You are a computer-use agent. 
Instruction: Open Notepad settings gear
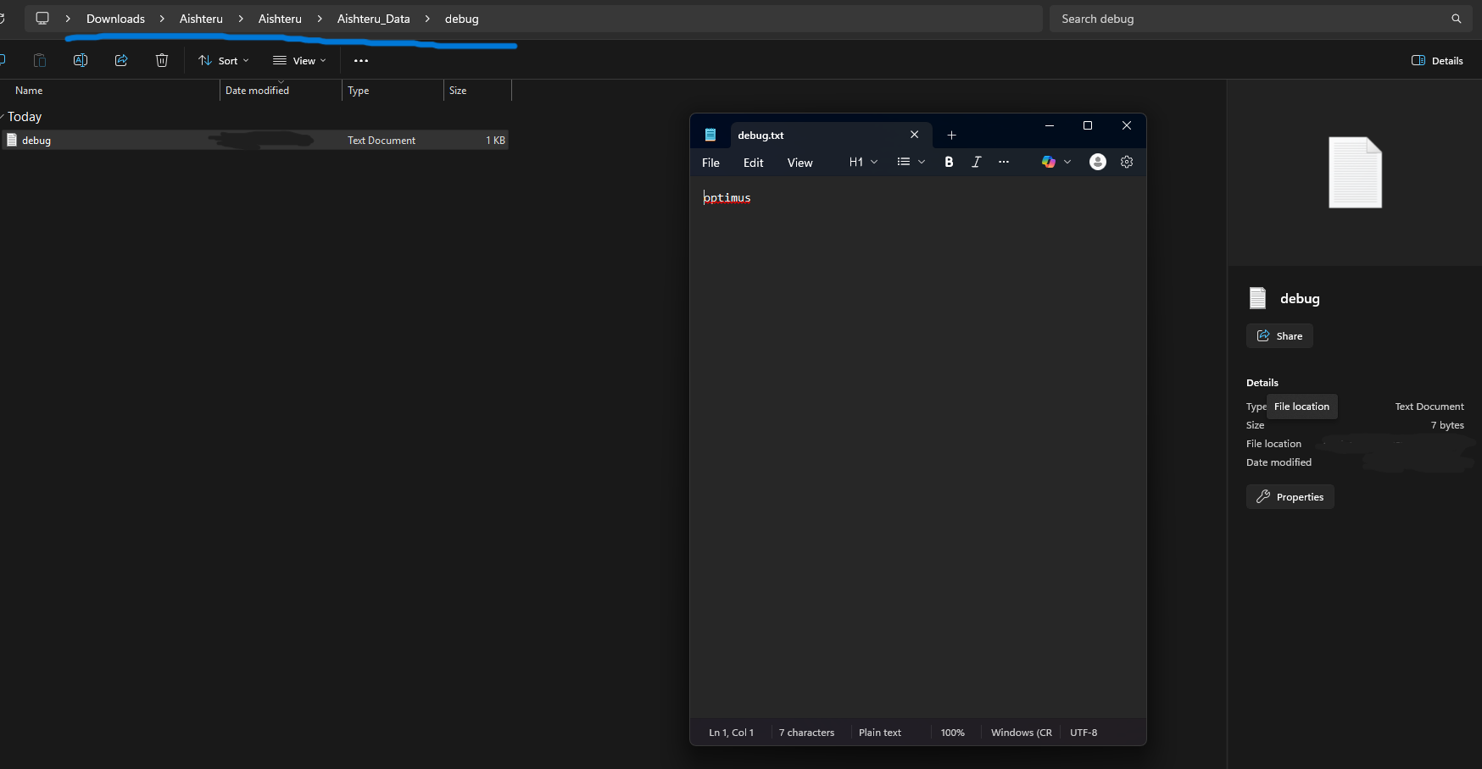point(1127,162)
